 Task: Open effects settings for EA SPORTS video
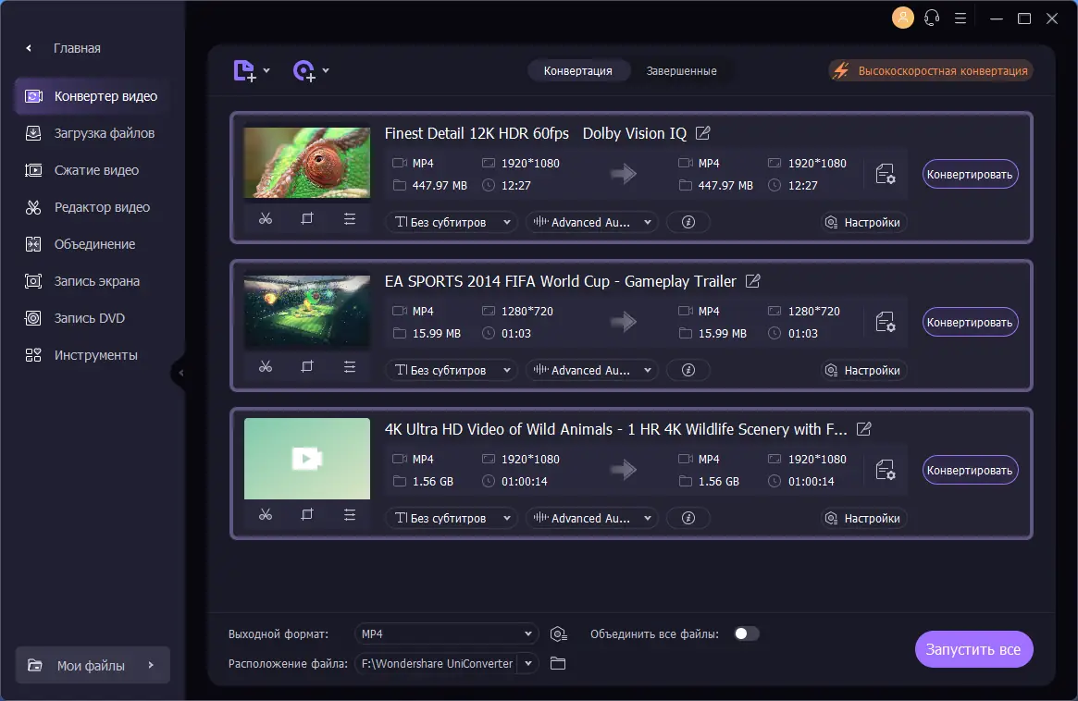point(350,367)
